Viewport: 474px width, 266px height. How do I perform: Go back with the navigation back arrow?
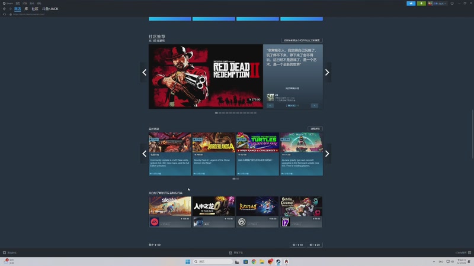click(4, 9)
